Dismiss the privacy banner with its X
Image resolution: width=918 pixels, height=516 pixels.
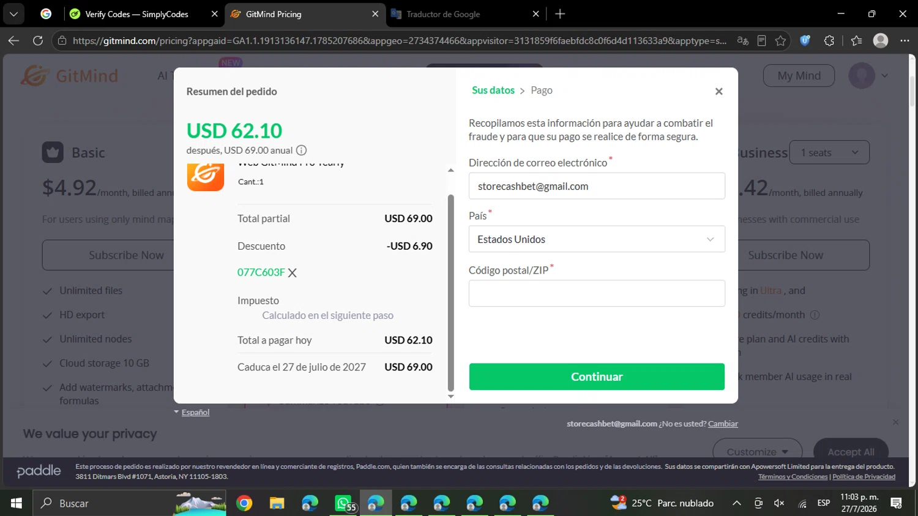tap(896, 422)
